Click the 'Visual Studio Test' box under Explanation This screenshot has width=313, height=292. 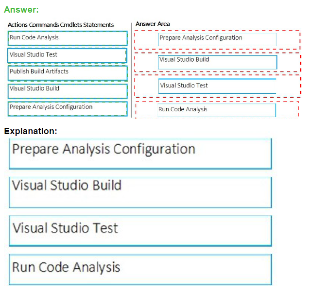[x=140, y=231]
